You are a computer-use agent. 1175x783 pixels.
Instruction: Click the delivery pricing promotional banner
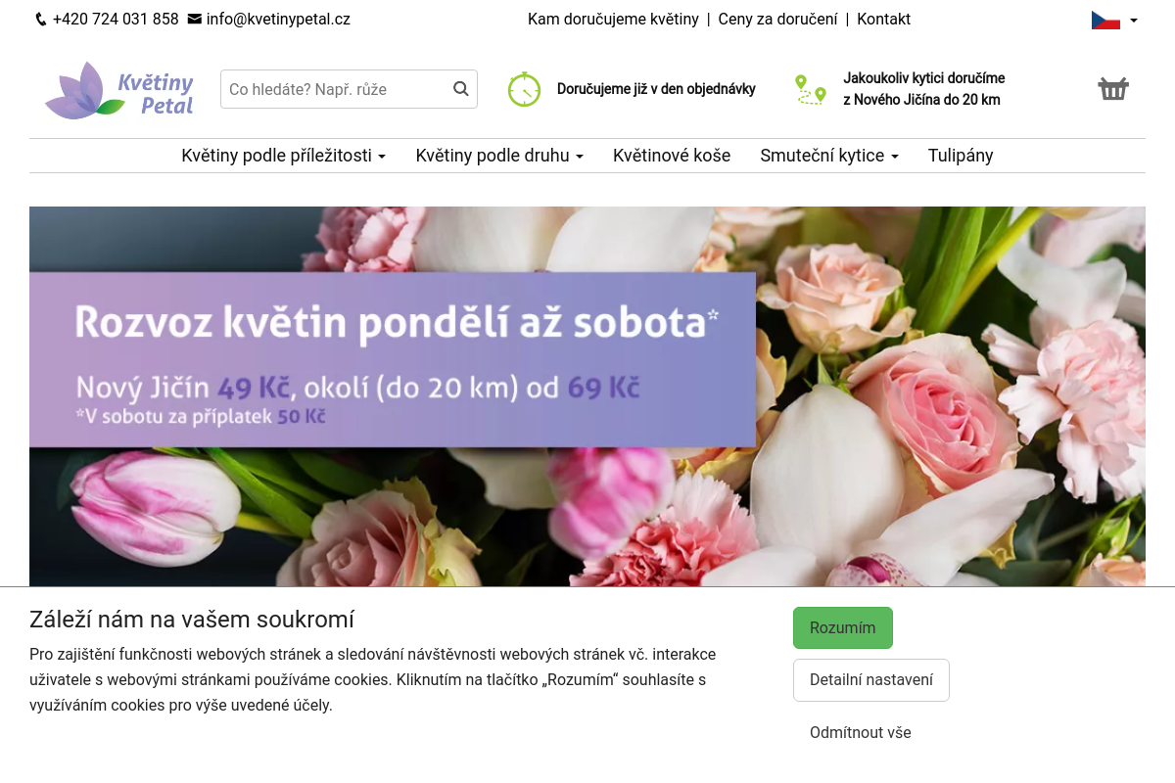click(x=392, y=357)
